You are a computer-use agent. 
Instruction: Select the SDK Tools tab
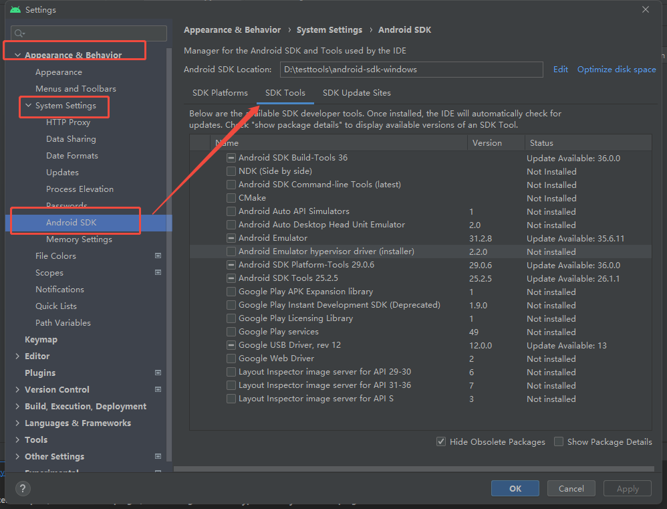point(285,93)
